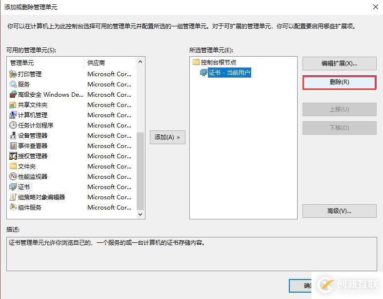Select the 组策略对象编辑器 entry
383x299 pixels.
pyautogui.click(x=41, y=197)
